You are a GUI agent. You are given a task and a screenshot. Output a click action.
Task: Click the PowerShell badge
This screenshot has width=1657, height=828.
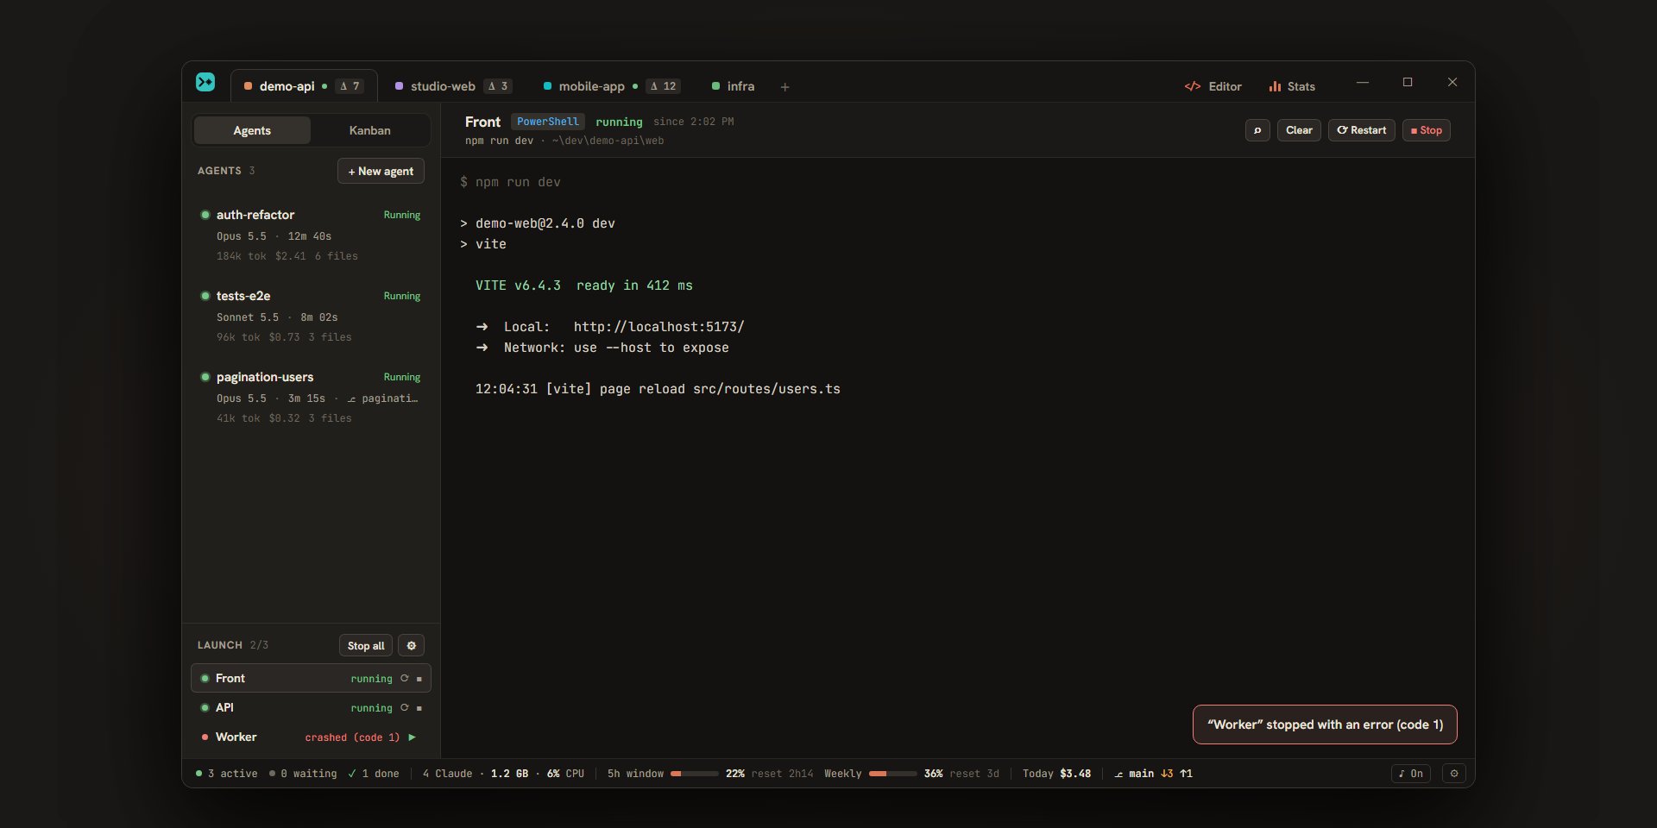tap(548, 122)
